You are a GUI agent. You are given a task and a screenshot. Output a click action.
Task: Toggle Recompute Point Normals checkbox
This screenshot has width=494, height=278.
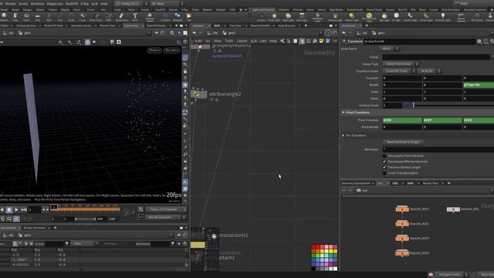(384, 156)
